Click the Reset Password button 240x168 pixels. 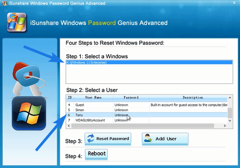pos(108,139)
